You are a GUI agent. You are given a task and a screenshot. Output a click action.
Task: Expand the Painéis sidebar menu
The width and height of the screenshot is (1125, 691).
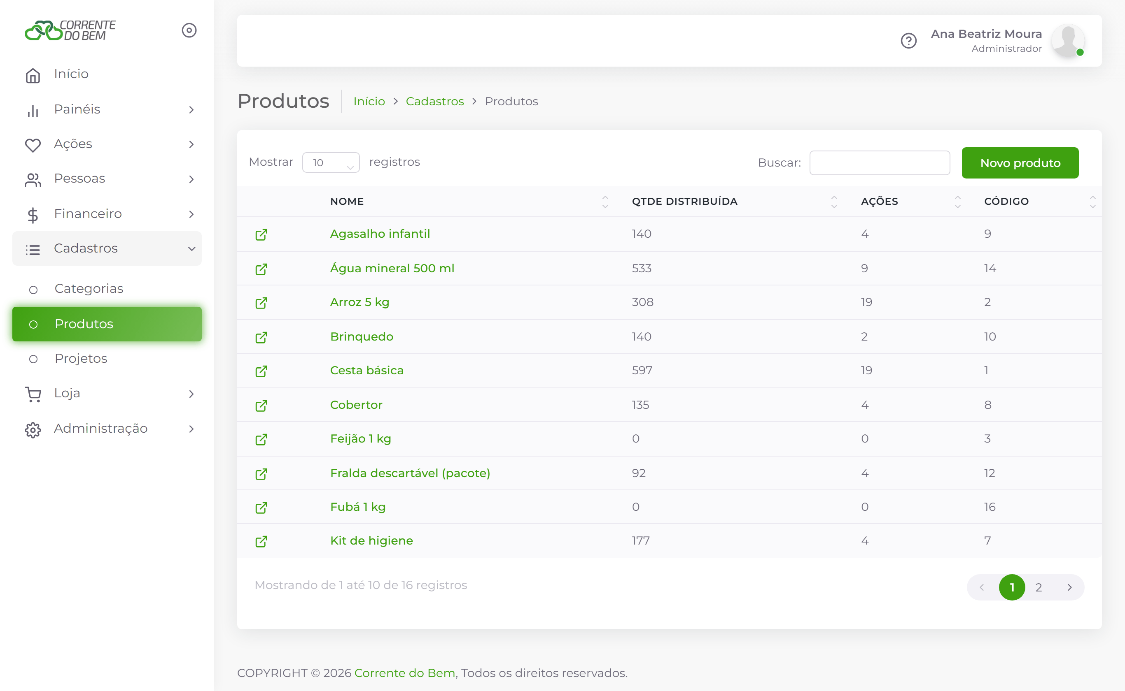pos(107,109)
